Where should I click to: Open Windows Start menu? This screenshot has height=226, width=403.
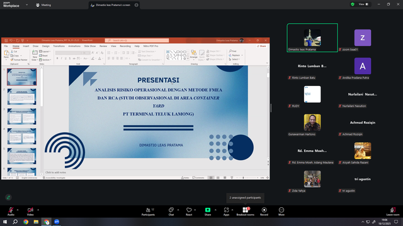[5, 222]
